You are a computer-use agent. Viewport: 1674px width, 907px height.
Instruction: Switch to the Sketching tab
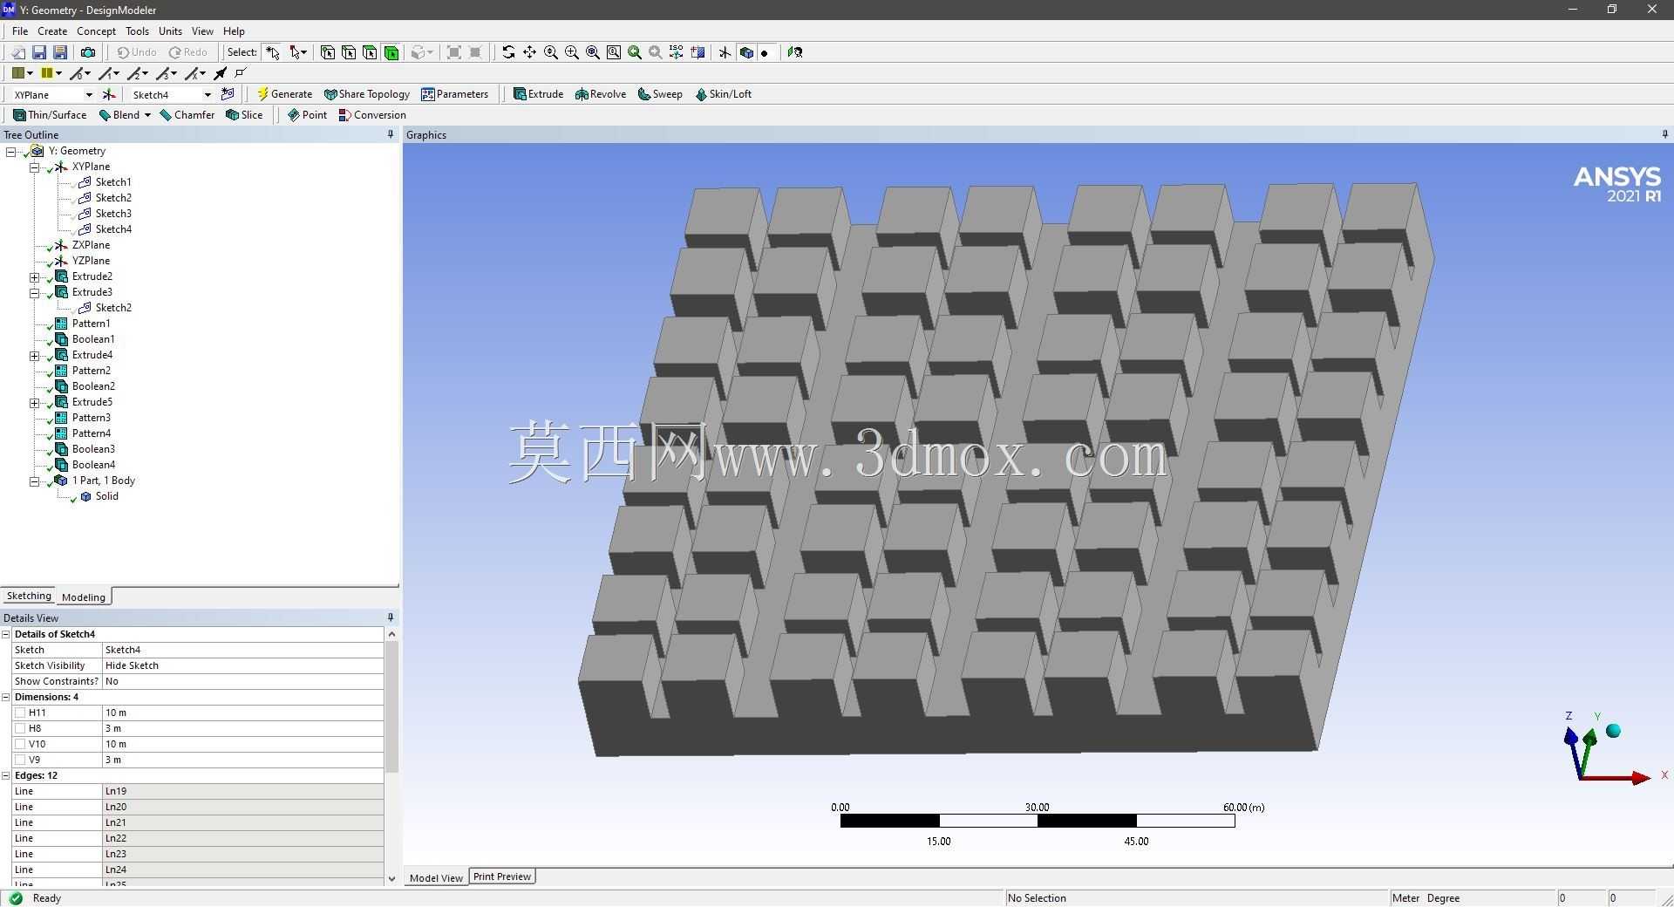point(29,596)
